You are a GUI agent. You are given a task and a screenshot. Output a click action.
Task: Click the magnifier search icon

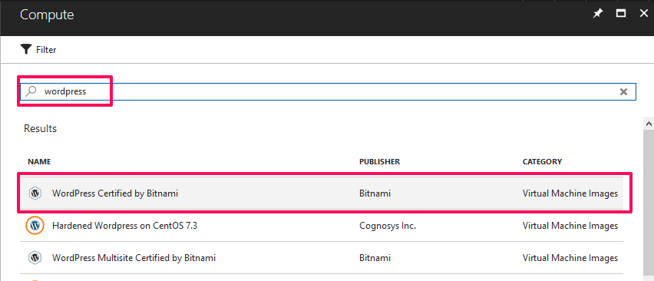pyautogui.click(x=31, y=91)
